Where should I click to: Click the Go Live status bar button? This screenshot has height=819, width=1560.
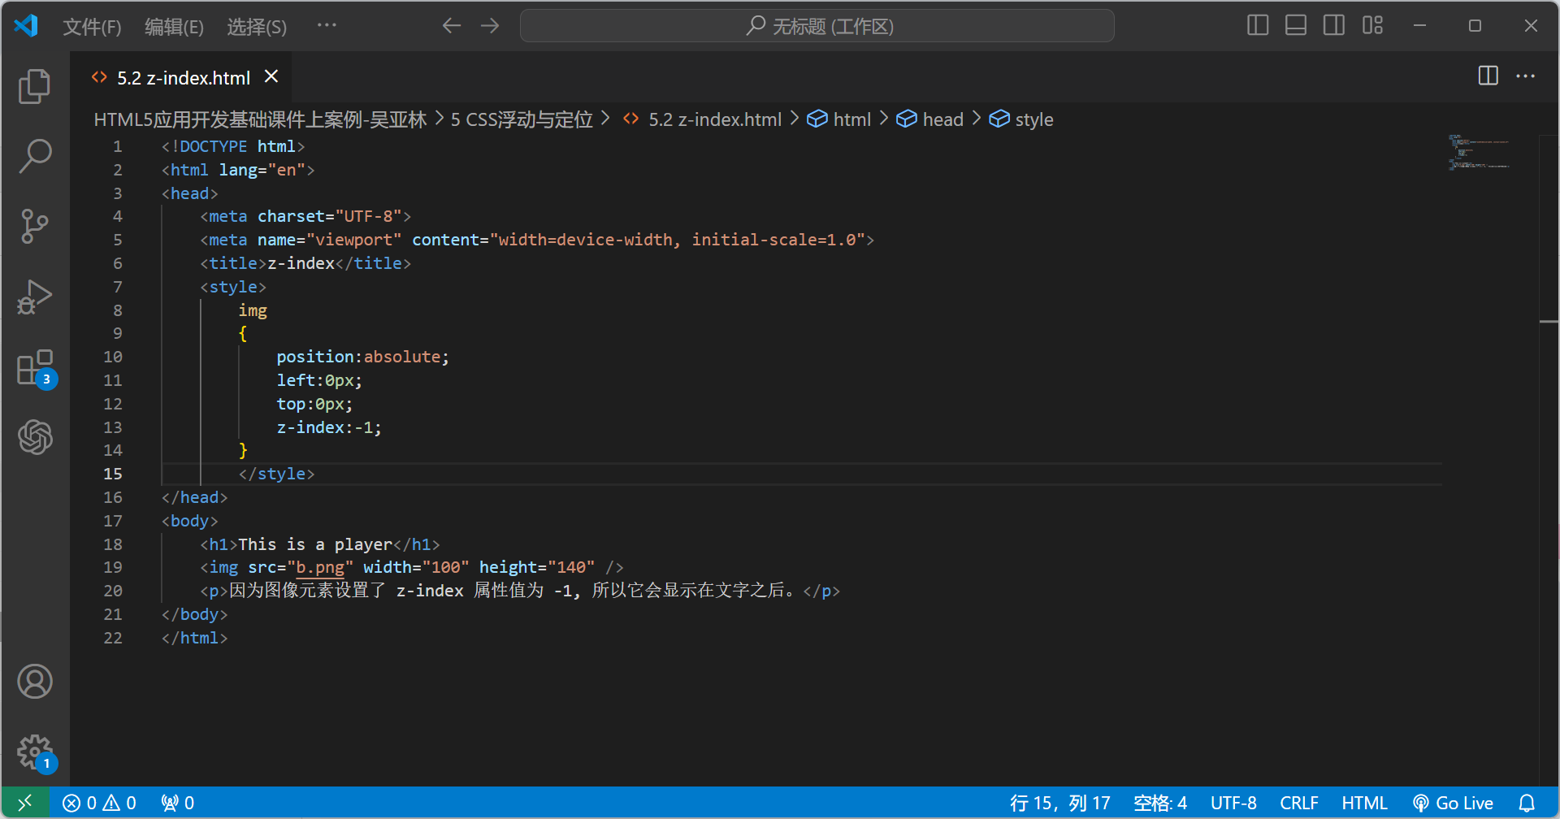click(1454, 803)
